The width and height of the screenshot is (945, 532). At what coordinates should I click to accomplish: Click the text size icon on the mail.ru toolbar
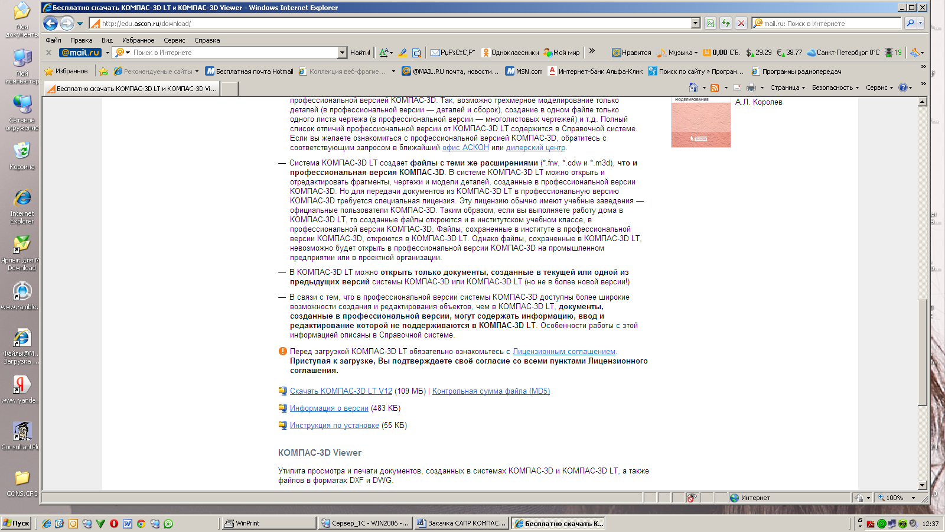point(384,53)
